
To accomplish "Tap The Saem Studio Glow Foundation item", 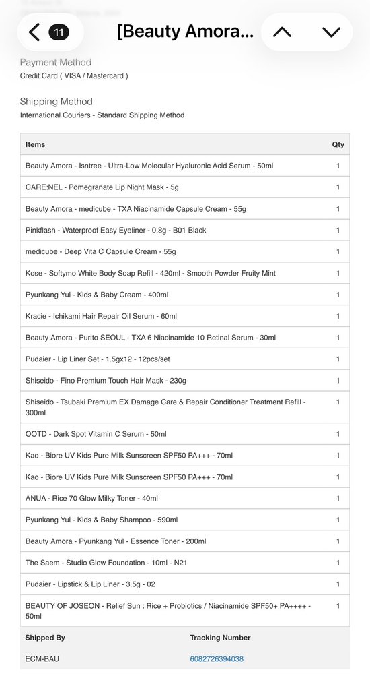I will 106,563.
